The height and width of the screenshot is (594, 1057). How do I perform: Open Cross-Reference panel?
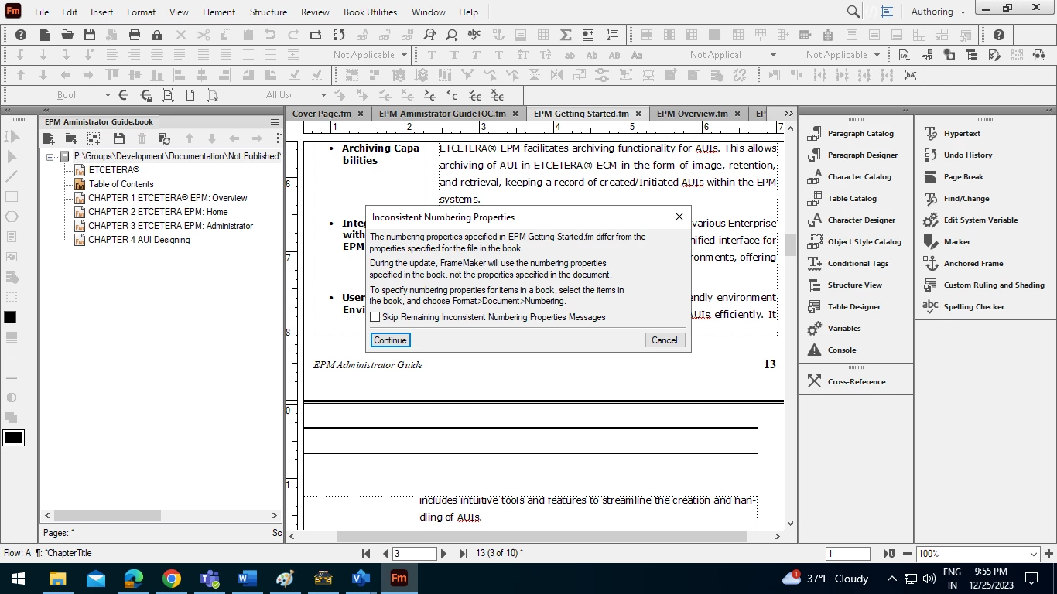[857, 382]
